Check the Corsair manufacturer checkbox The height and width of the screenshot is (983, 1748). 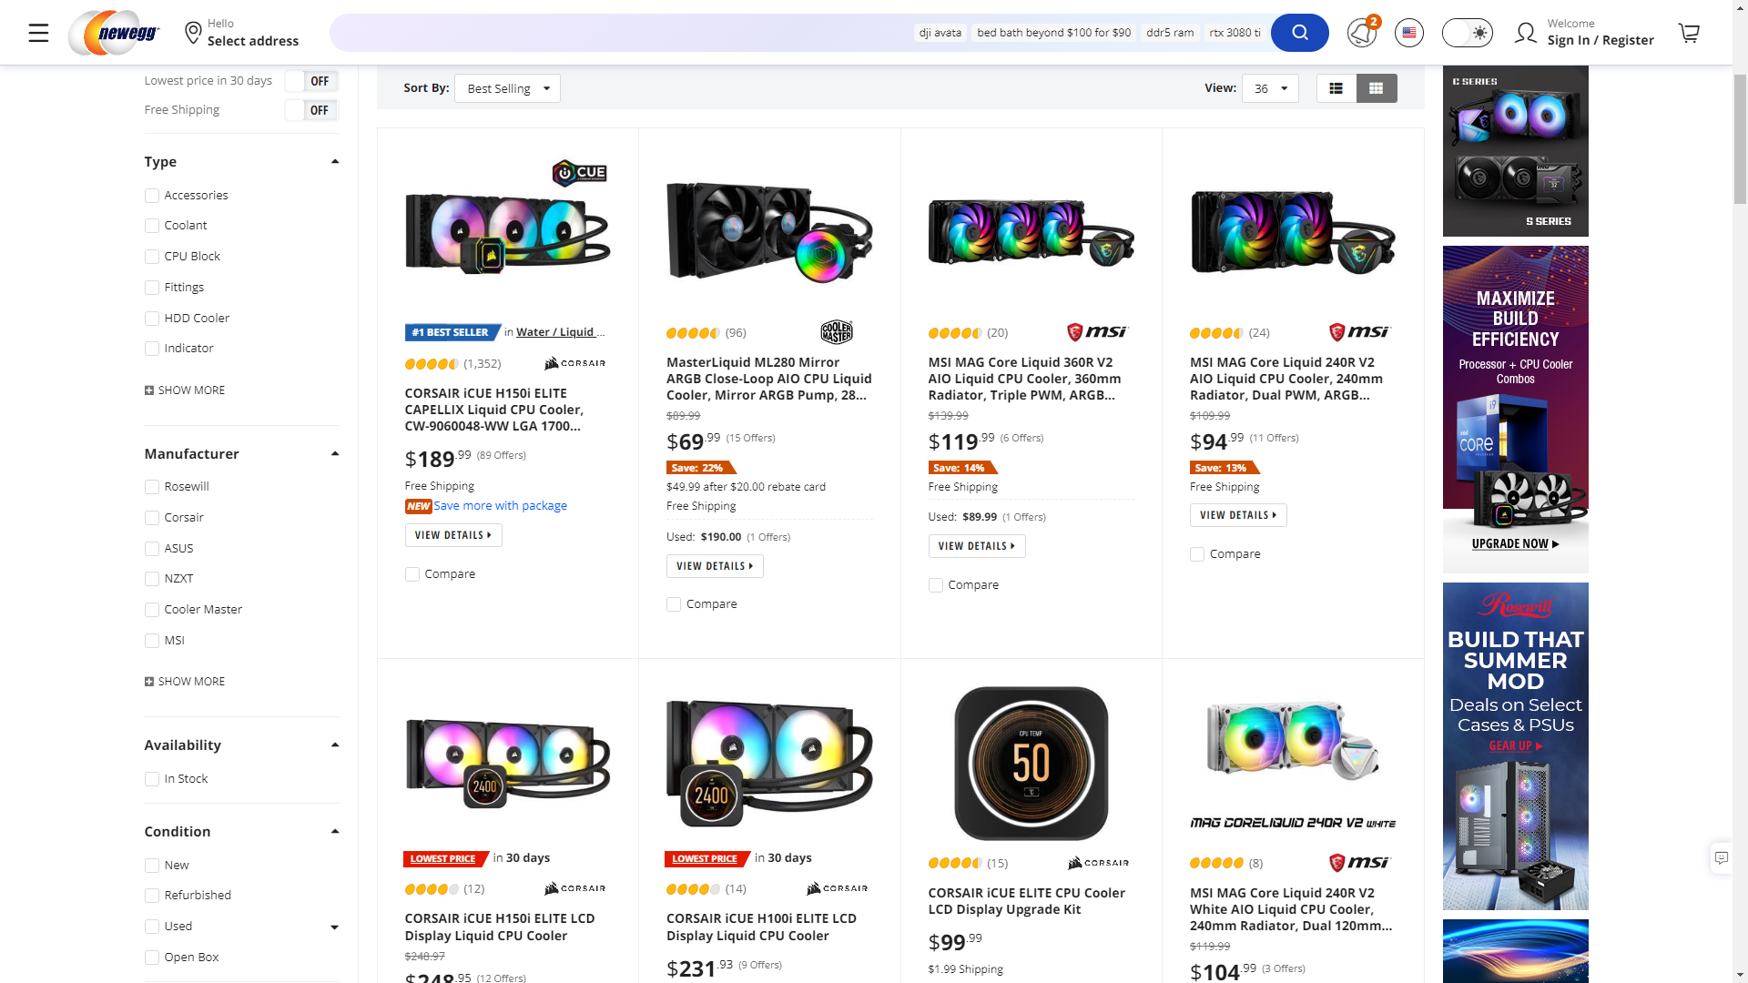click(152, 518)
